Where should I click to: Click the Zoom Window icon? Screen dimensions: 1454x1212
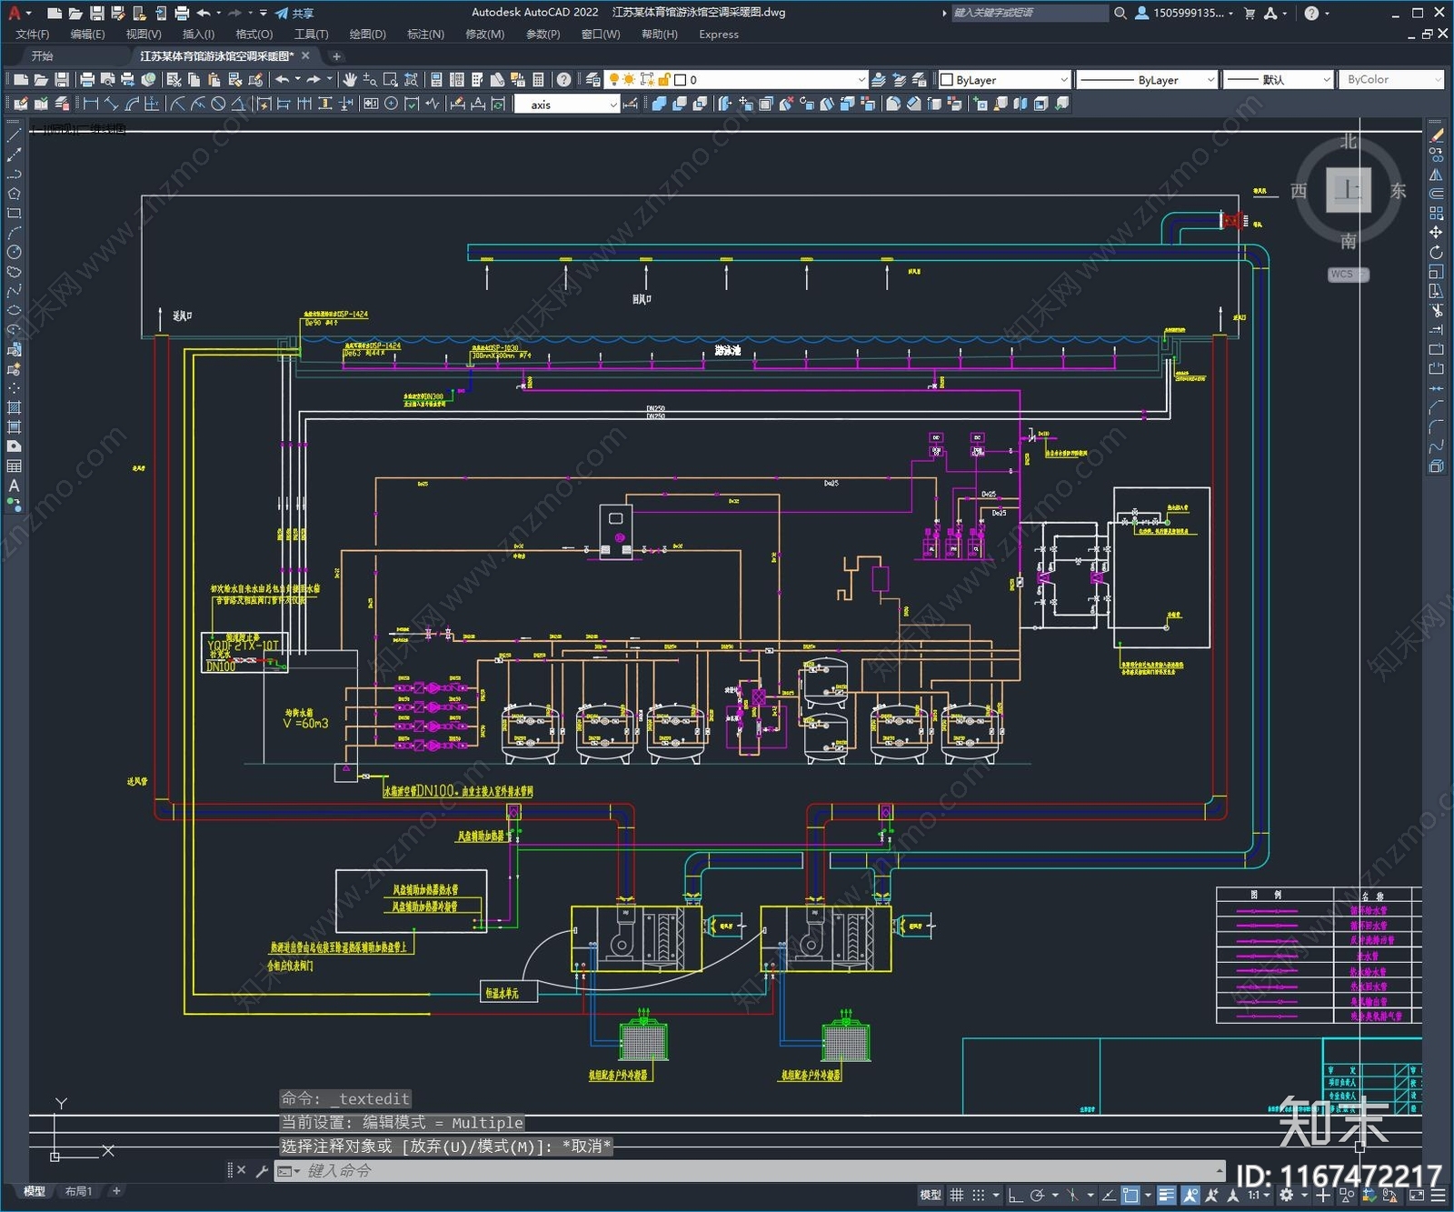coord(391,80)
